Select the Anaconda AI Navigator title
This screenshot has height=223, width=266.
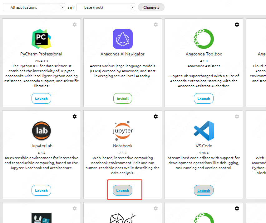point(122,54)
